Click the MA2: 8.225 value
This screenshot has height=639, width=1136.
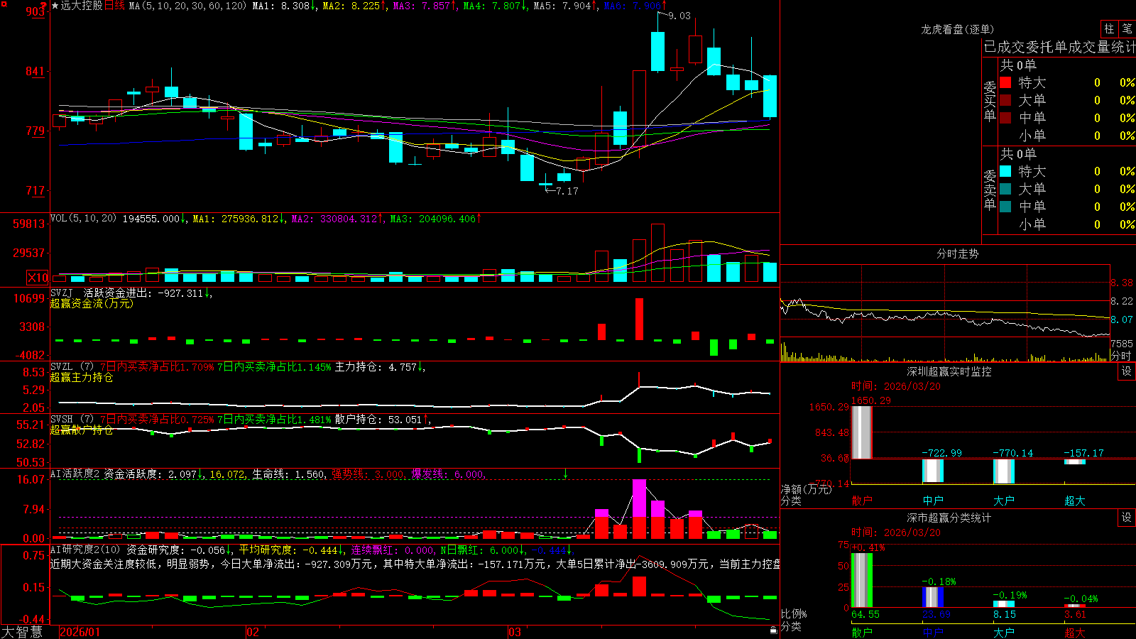(x=354, y=6)
